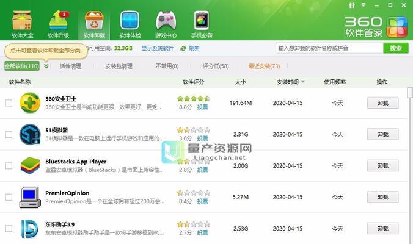The image size is (413, 244).
Task: Click the 东东助手3.9 app icon
Action: pos(30,229)
